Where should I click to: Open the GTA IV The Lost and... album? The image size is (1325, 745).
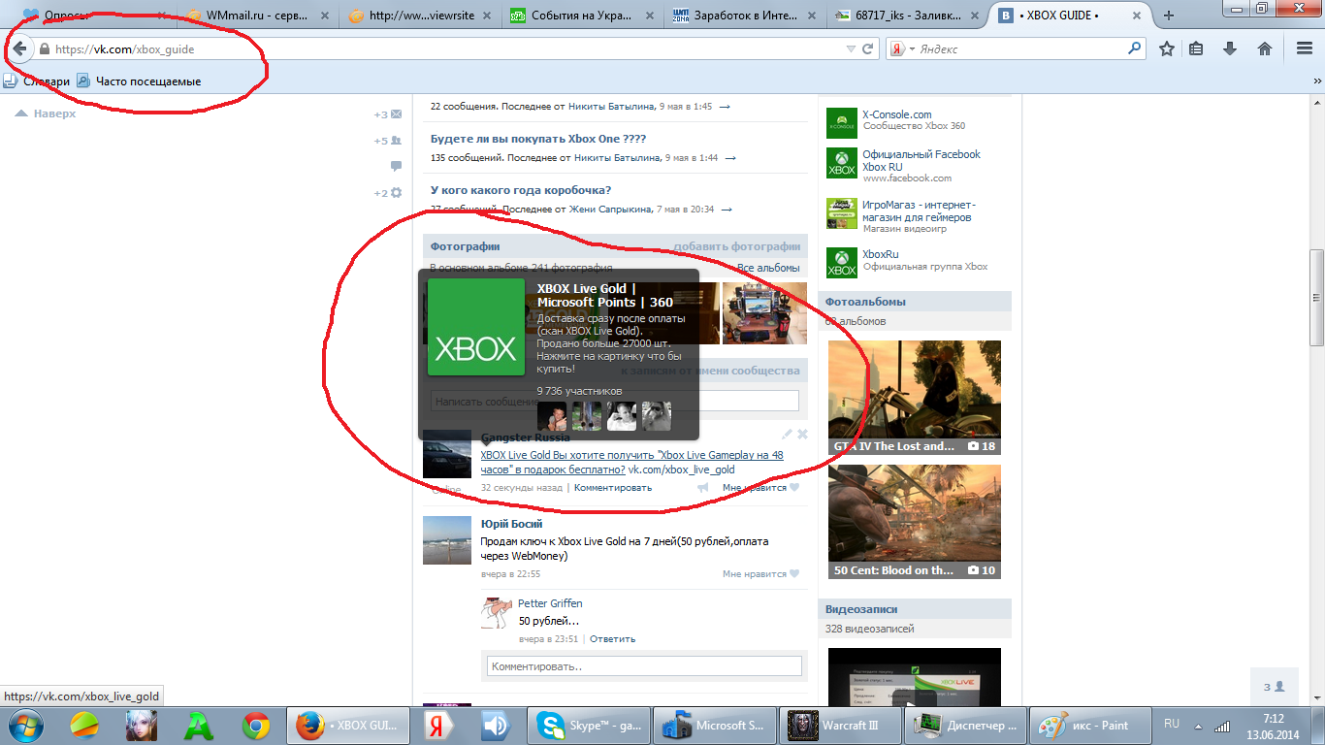(x=915, y=398)
